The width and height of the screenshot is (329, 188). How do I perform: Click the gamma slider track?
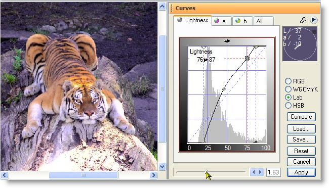211,172
